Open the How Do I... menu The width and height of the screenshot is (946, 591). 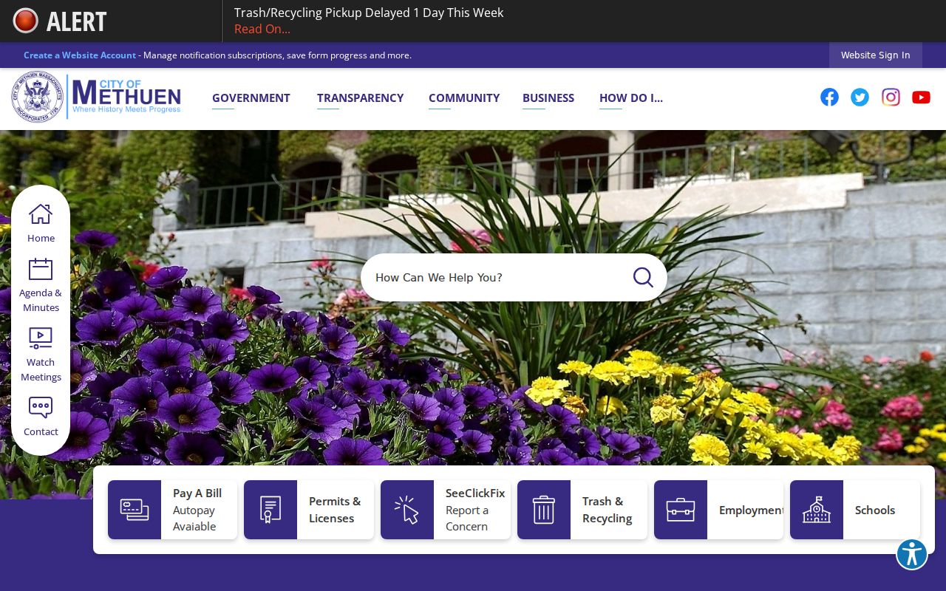tap(631, 98)
